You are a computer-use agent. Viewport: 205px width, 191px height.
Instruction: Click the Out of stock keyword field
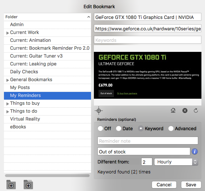tap(144, 151)
